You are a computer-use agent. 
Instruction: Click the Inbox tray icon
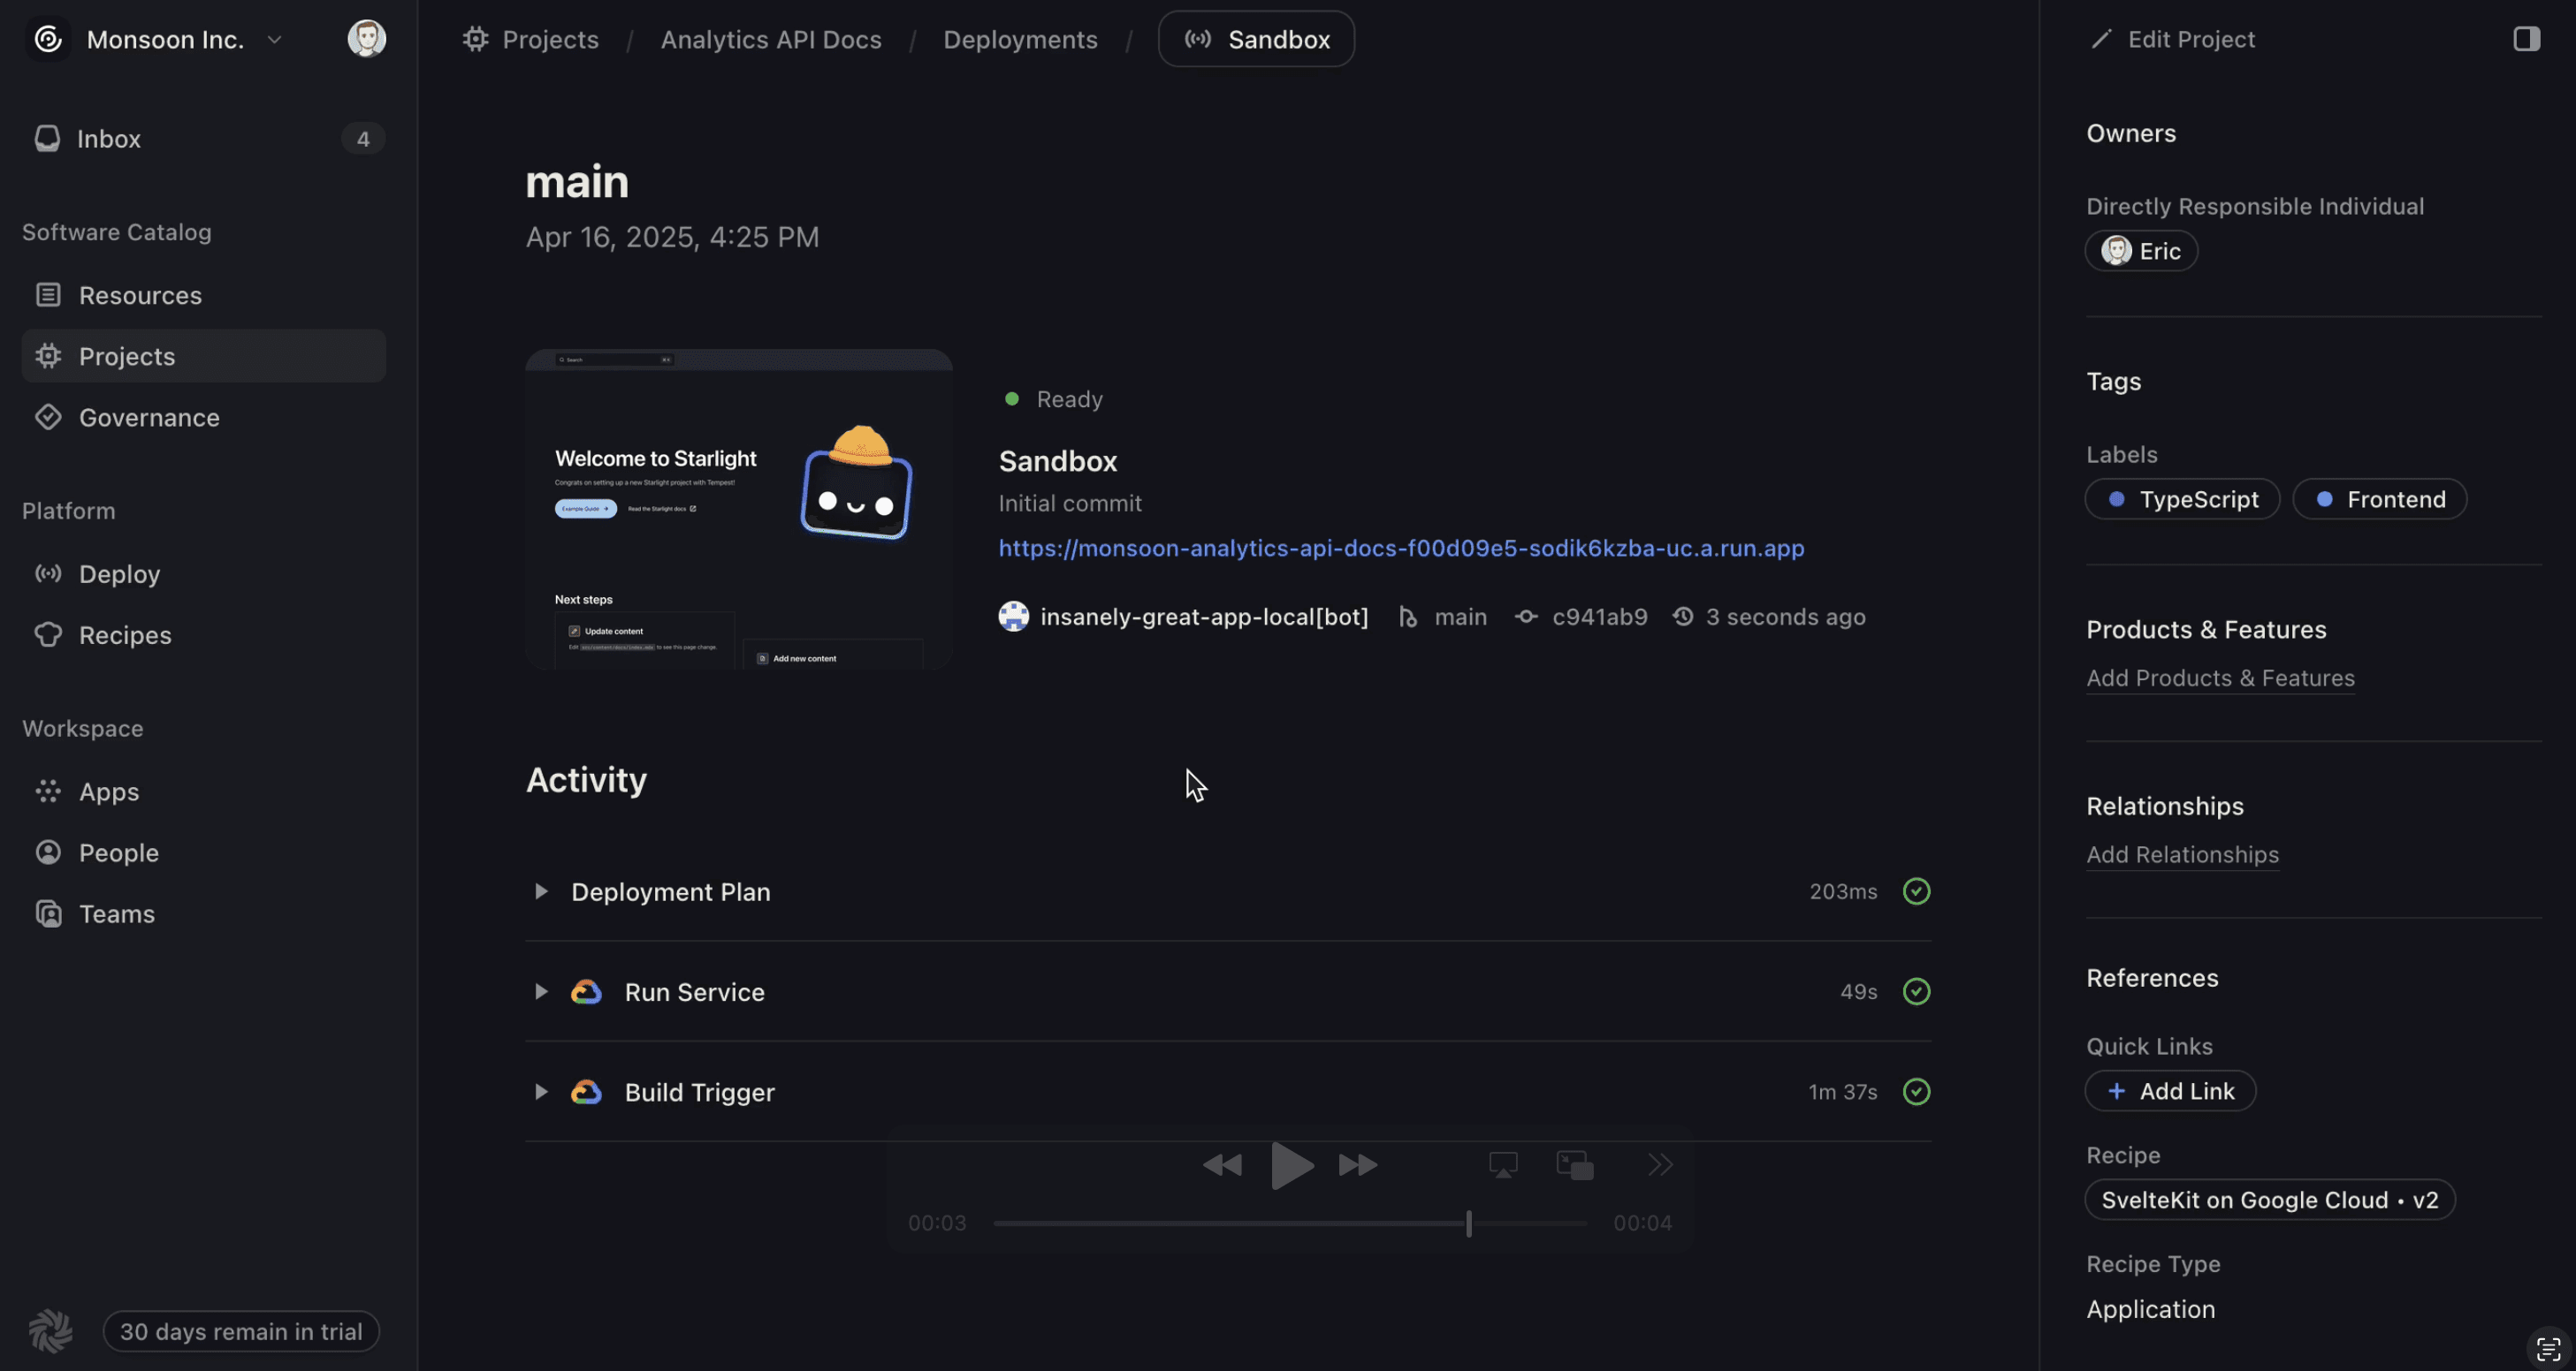[47, 138]
